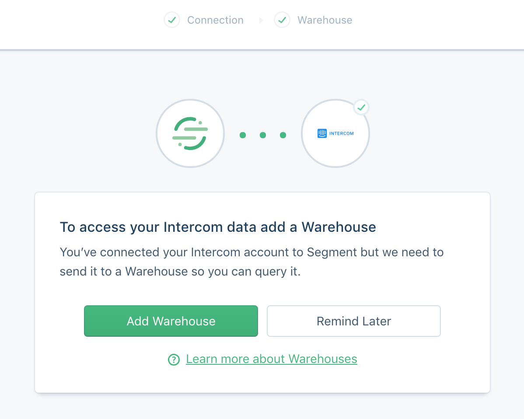Click the warehouse setup card heading

pos(217,227)
